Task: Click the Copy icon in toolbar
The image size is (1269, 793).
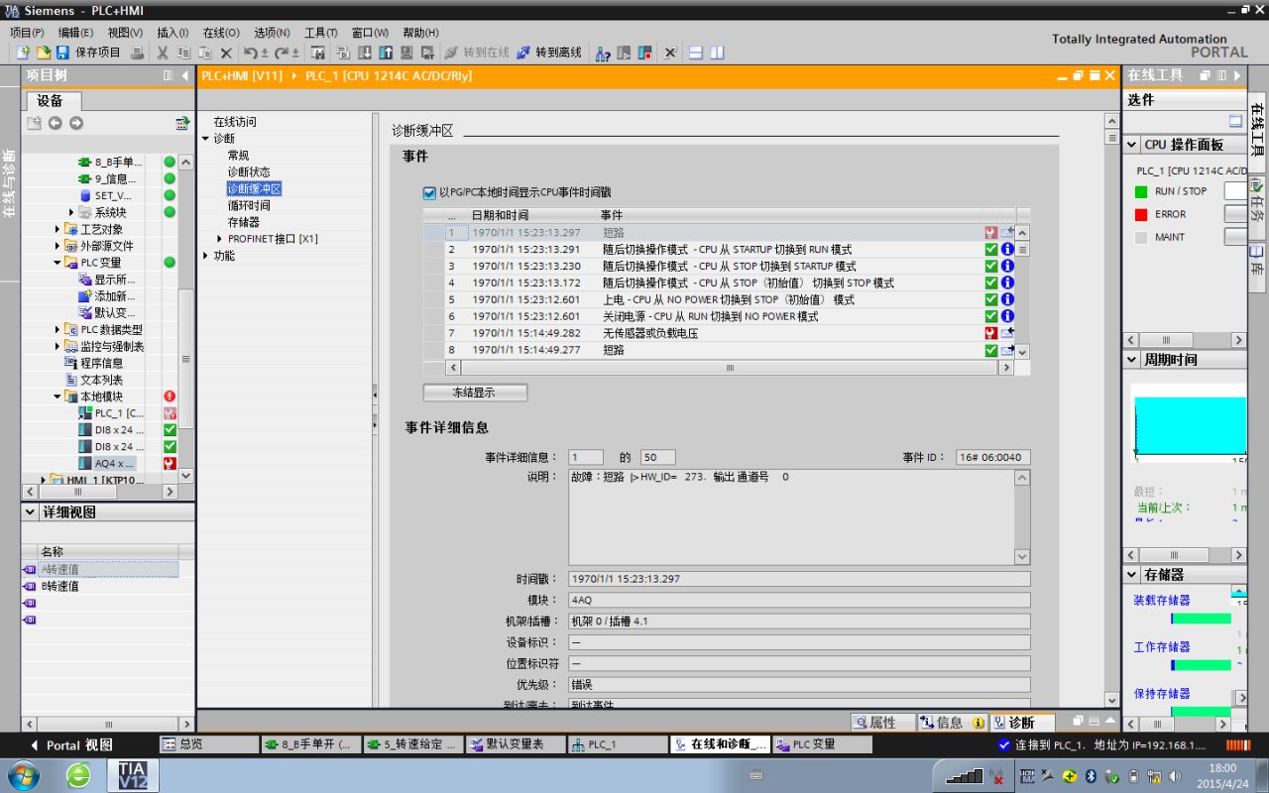Action: tap(183, 53)
